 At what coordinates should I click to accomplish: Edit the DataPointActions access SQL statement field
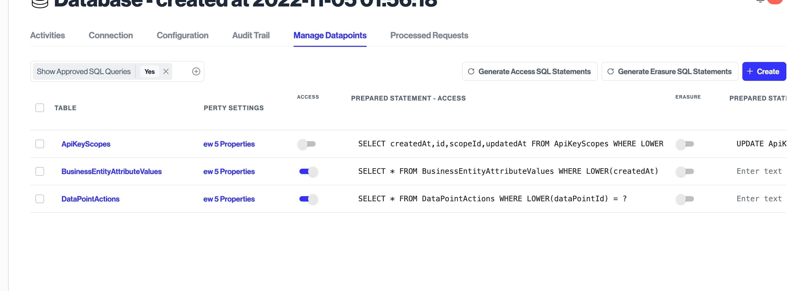pos(492,199)
